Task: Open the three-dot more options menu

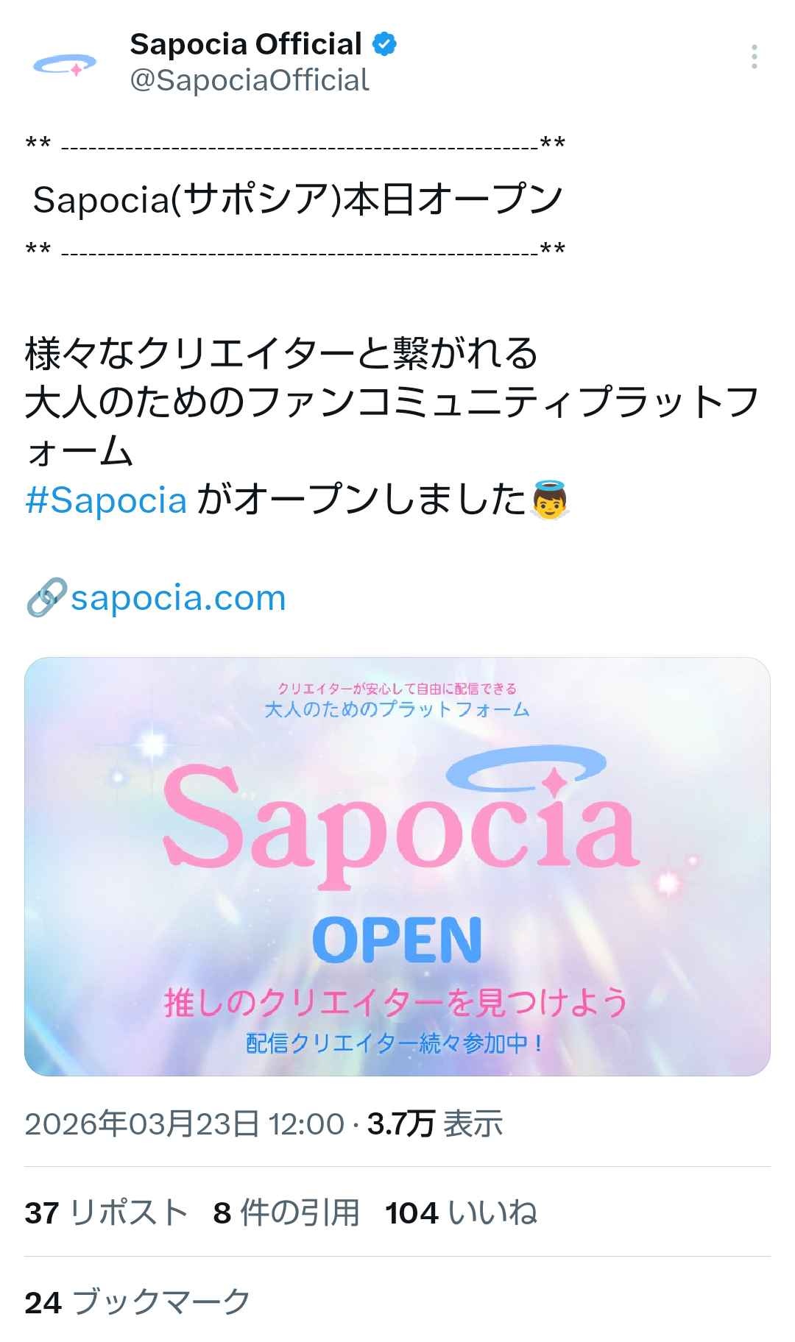Action: pyautogui.click(x=754, y=57)
